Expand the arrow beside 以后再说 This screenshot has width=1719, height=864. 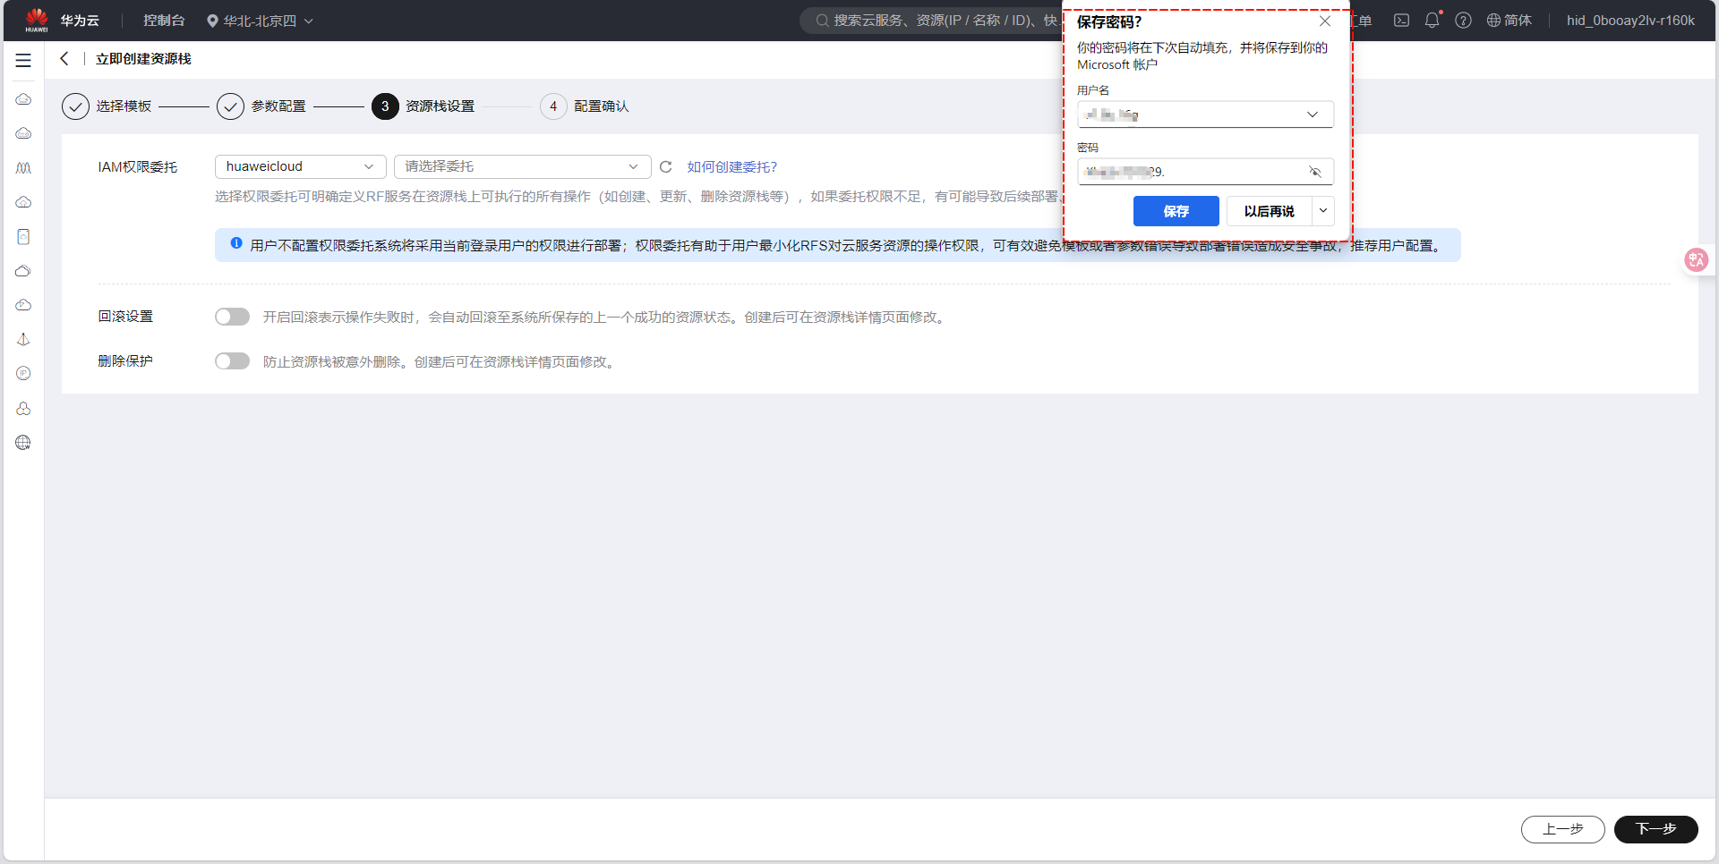[x=1323, y=211]
